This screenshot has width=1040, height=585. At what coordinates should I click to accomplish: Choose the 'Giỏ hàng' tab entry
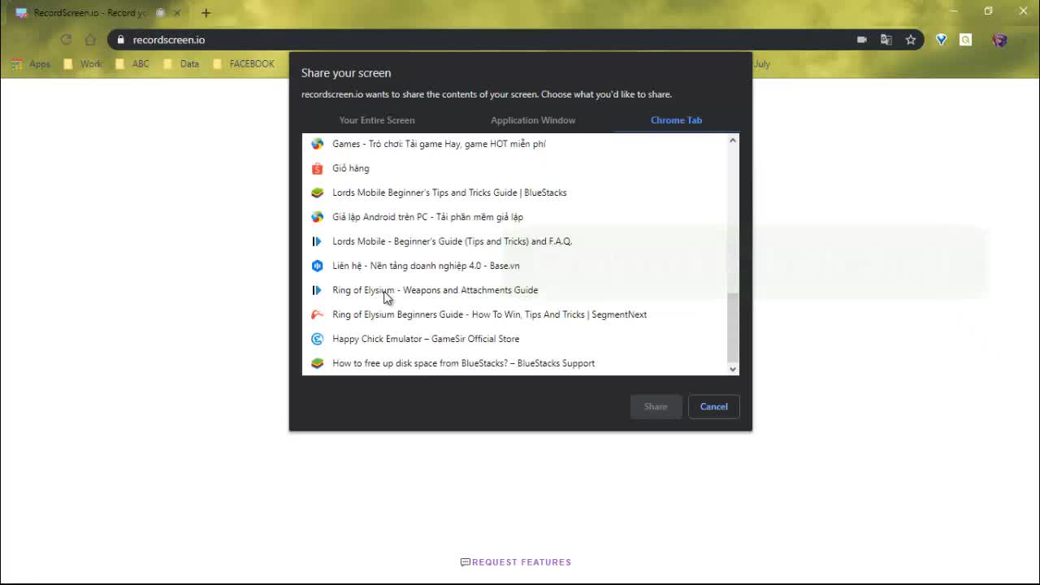pyautogui.click(x=514, y=168)
